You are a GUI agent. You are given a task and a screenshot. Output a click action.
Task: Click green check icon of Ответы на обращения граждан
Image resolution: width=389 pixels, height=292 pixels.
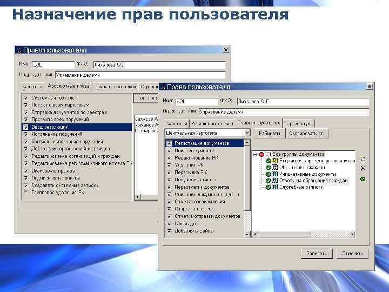(x=268, y=181)
